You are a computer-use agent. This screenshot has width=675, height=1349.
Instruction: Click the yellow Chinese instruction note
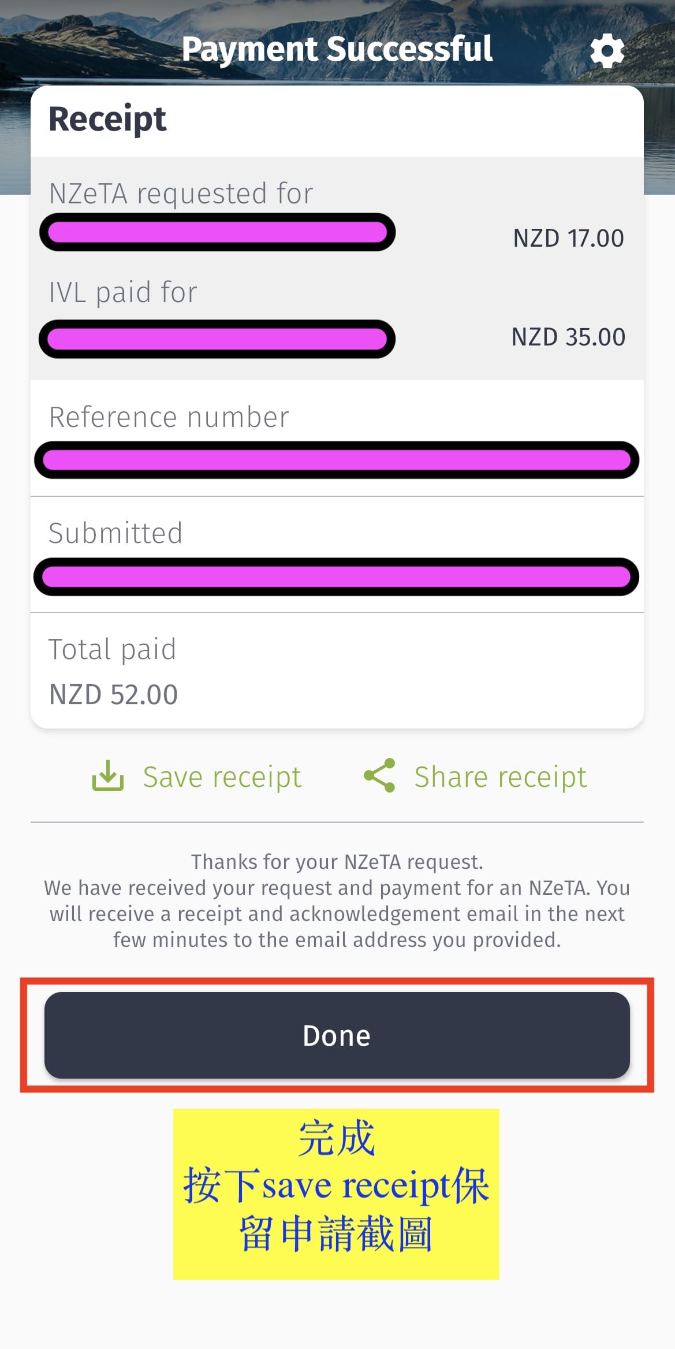coord(336,1194)
